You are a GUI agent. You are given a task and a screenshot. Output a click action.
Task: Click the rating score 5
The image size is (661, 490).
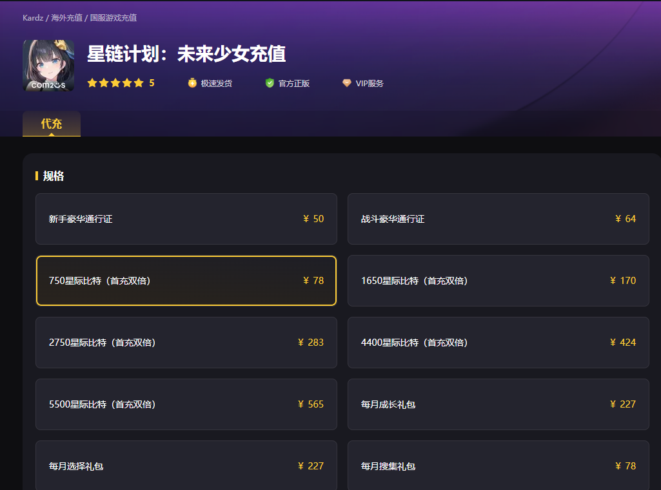pyautogui.click(x=152, y=83)
